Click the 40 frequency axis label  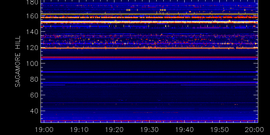click(34, 111)
